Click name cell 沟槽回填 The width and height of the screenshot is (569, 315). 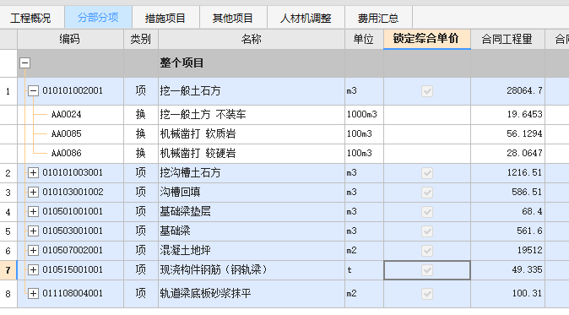pyautogui.click(x=251, y=192)
